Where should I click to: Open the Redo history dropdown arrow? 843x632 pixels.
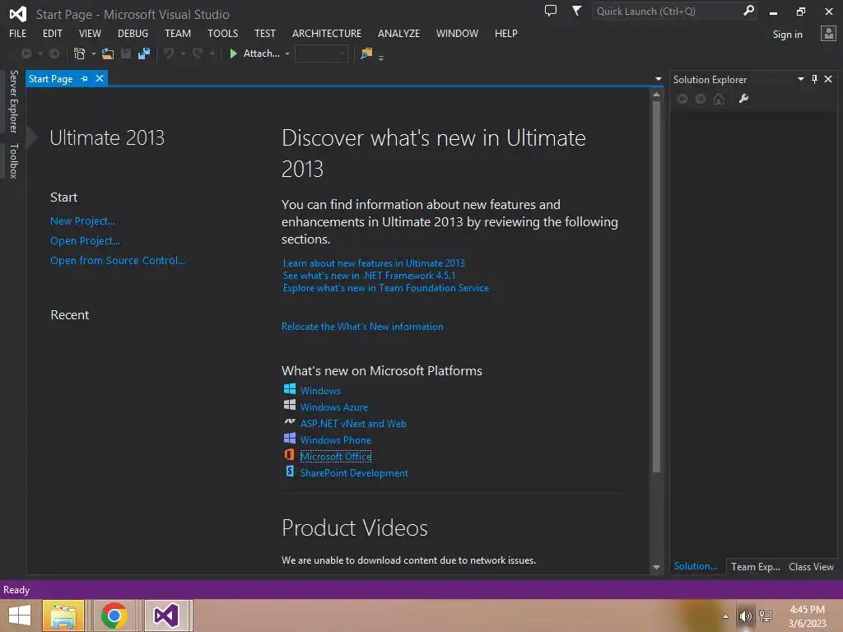pyautogui.click(x=212, y=53)
